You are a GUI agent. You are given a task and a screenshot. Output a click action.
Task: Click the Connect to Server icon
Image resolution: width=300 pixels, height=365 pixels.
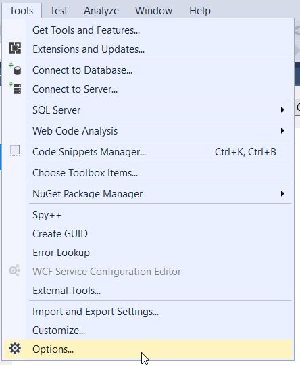[15, 88]
